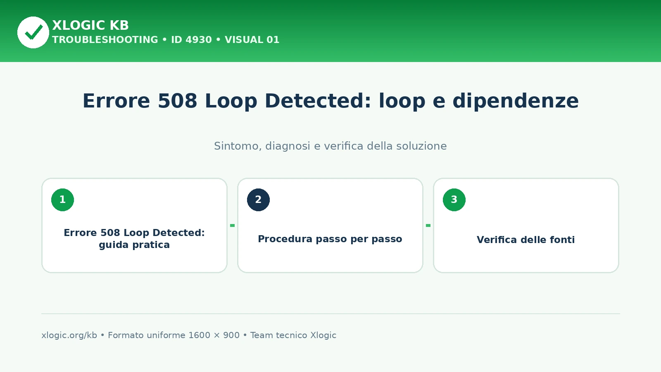661x372 pixels.
Task: Open the 'Procedura passo per passo' card
Action: tap(330, 225)
